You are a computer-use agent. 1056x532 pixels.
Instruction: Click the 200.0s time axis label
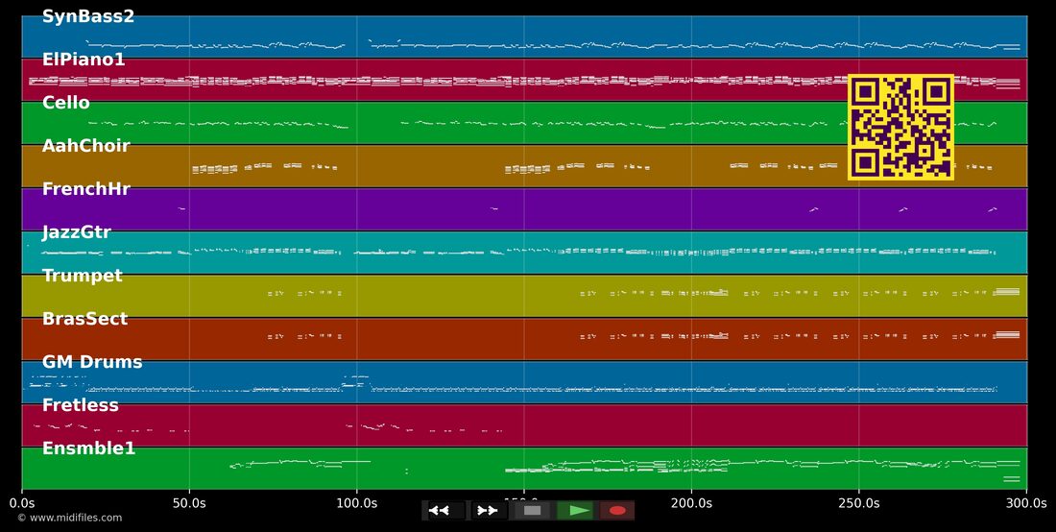[691, 503]
